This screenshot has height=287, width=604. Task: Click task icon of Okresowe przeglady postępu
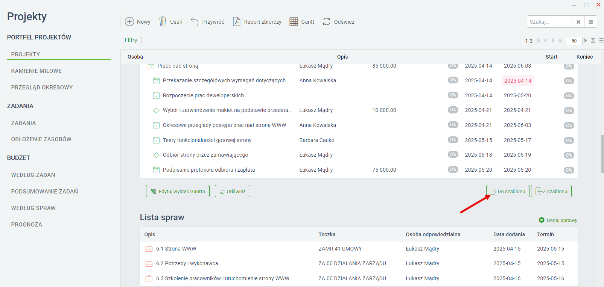(156, 125)
